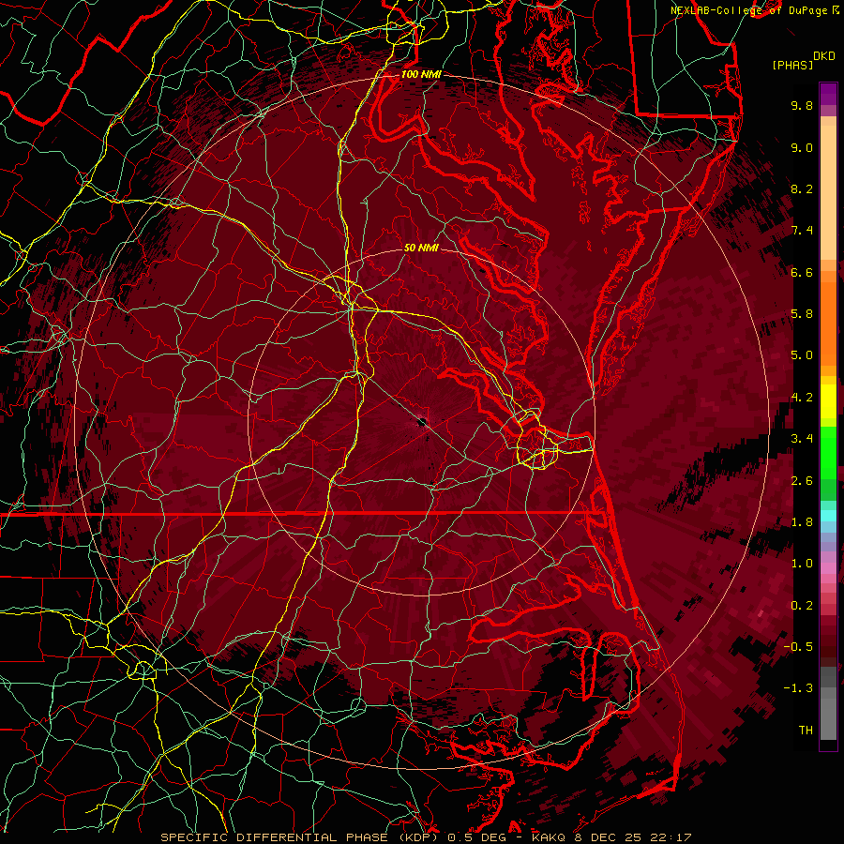The height and width of the screenshot is (844, 844).
Task: Select the 6.6 value on the color scale
Action: (x=802, y=272)
